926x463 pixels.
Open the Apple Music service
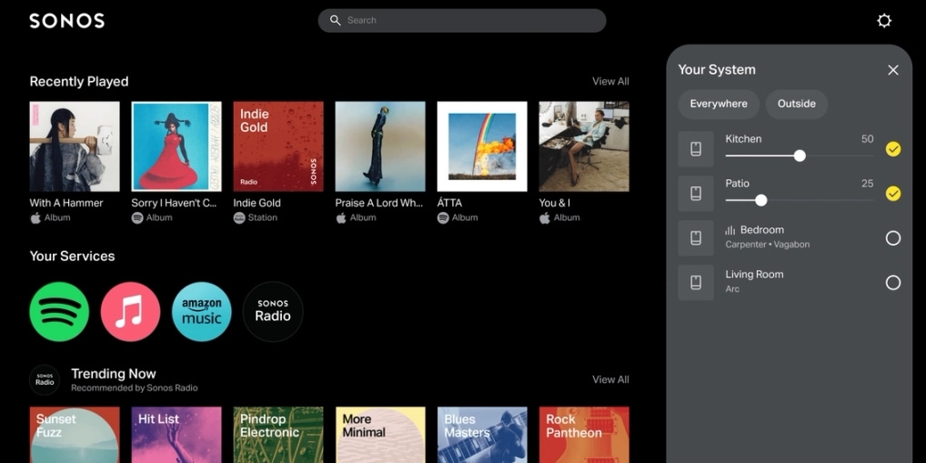[x=130, y=312]
